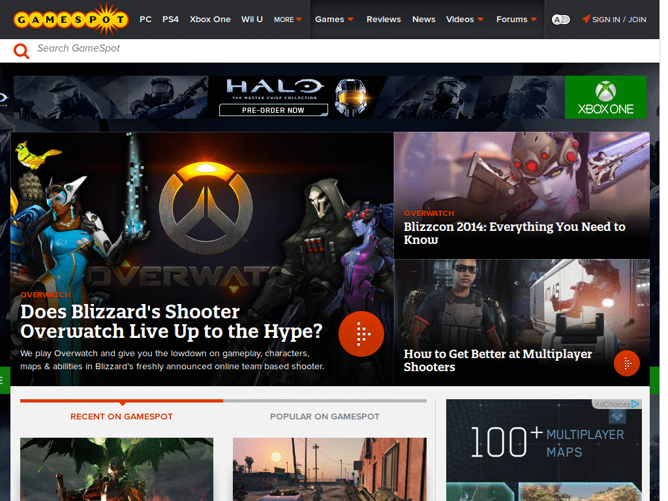
Task: Toggle the A font-size switch
Action: (560, 20)
